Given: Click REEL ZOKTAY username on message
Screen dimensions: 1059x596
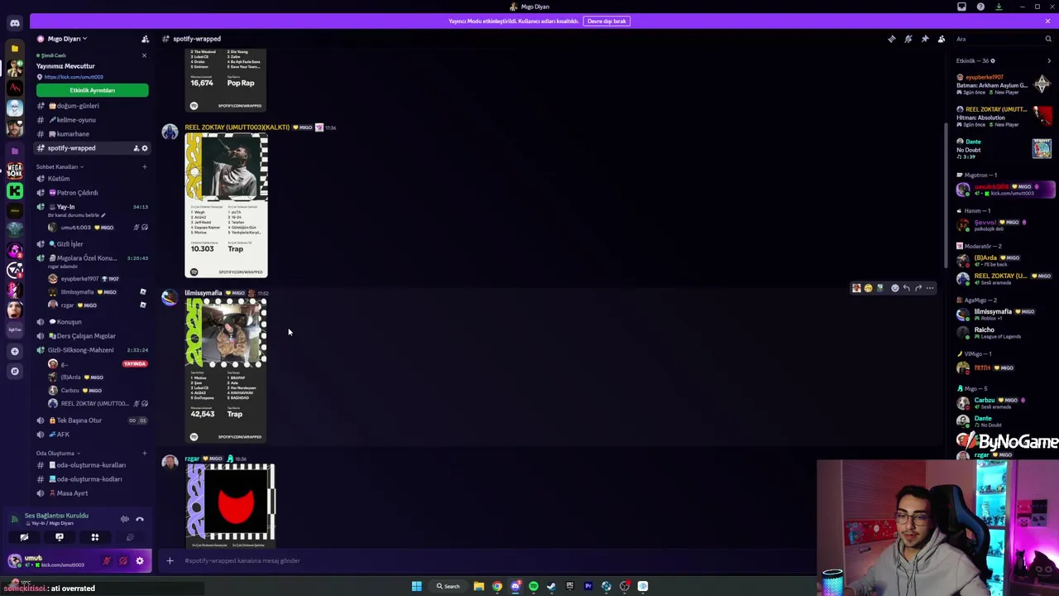Looking at the screenshot, I should pos(237,127).
